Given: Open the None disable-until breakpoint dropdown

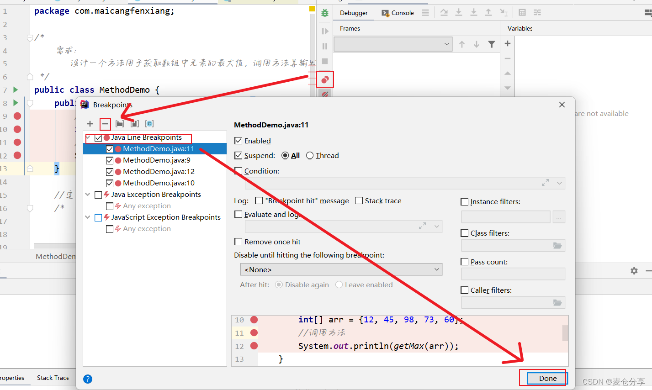Looking at the screenshot, I should 341,269.
